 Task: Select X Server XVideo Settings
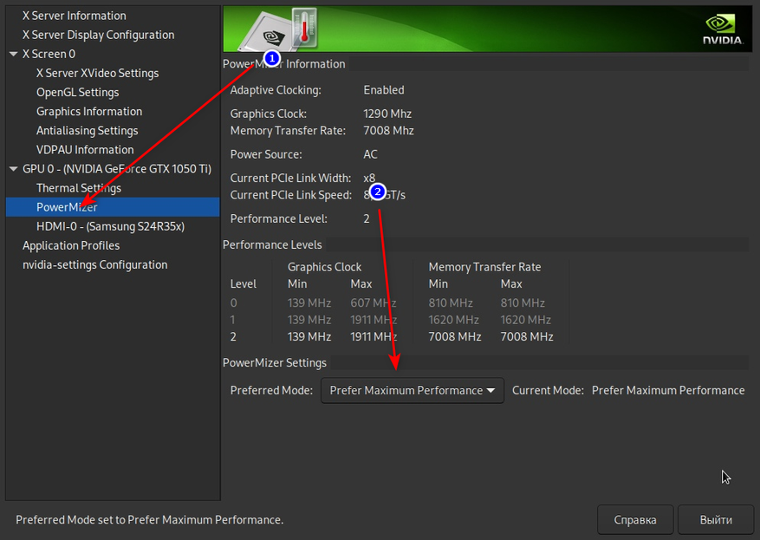point(97,73)
